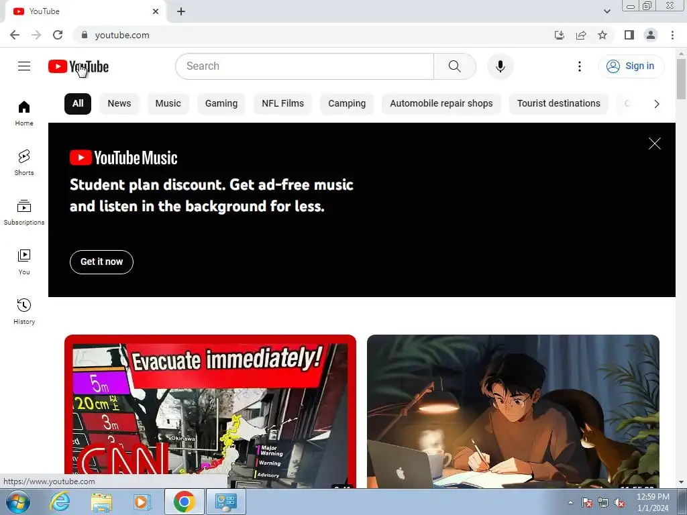Viewport: 687px width, 515px height.
Task: Click the YouTube Music banner logo
Action: 123,158
